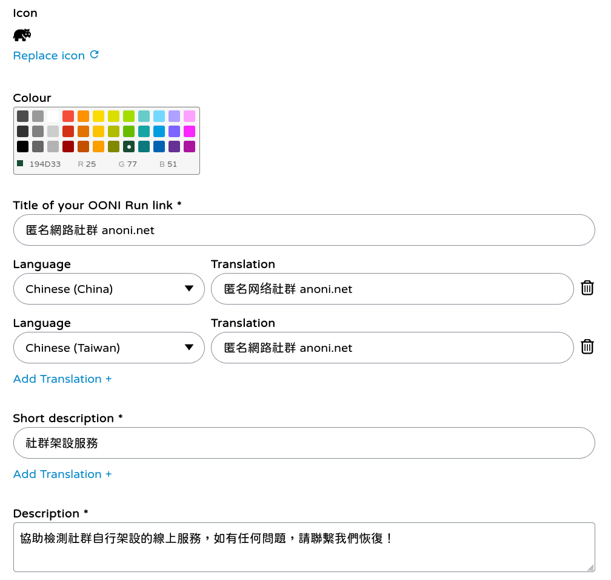This screenshot has width=611, height=580.
Task: Select the bright magenta colour swatch
Action: [x=189, y=131]
